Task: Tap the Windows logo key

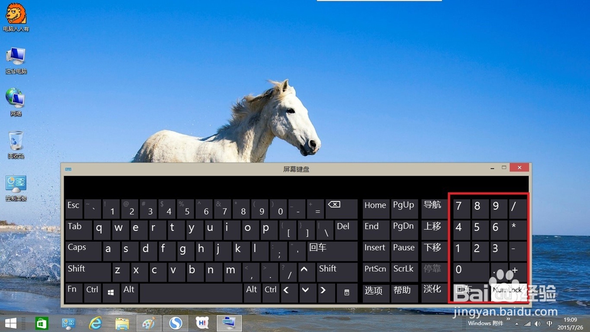Action: 111,293
